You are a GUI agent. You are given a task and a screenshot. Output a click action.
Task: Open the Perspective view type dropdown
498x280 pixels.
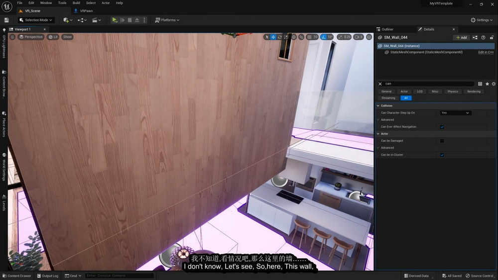tap(30, 37)
